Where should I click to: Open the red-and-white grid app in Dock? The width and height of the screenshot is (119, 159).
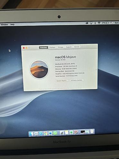(76, 132)
